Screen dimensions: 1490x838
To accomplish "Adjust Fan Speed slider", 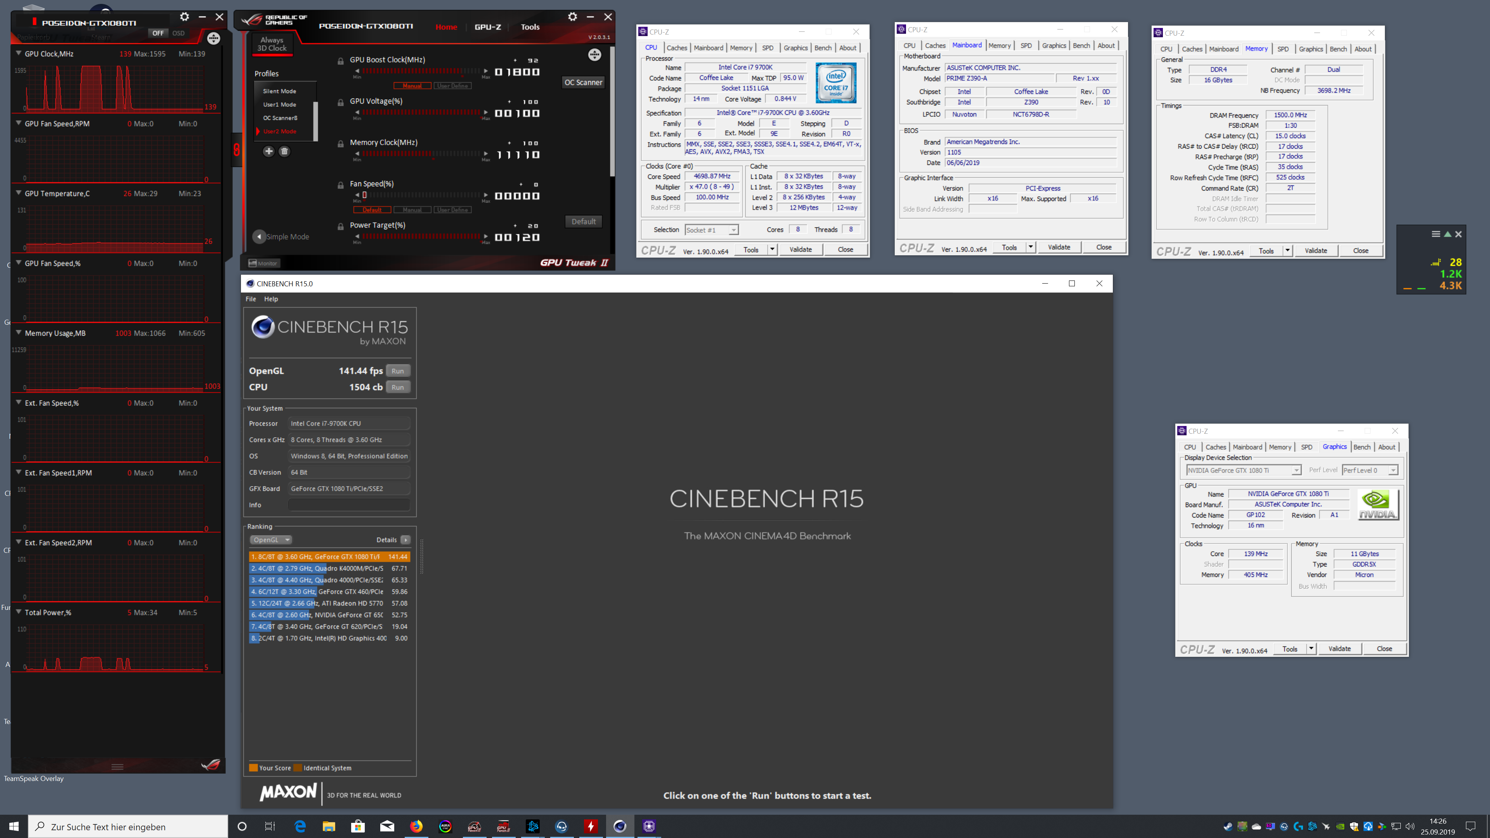I will point(421,196).
